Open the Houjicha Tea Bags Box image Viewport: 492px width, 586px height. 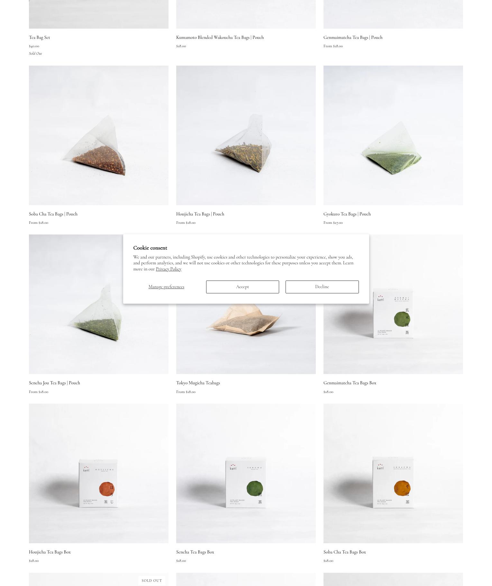point(99,473)
